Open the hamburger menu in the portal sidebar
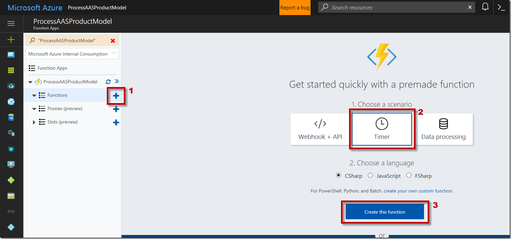This screenshot has width=511, height=239. pyautogui.click(x=11, y=23)
